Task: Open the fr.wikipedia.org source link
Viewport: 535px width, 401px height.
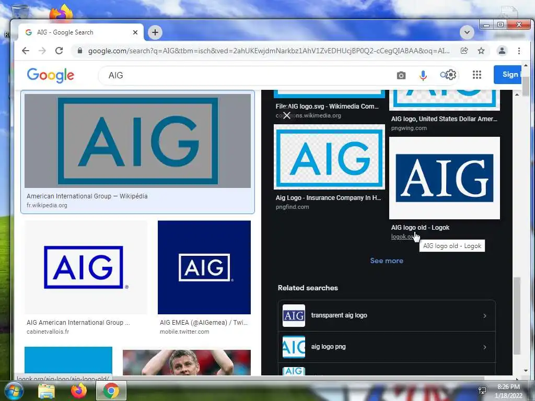Action: pyautogui.click(x=46, y=205)
